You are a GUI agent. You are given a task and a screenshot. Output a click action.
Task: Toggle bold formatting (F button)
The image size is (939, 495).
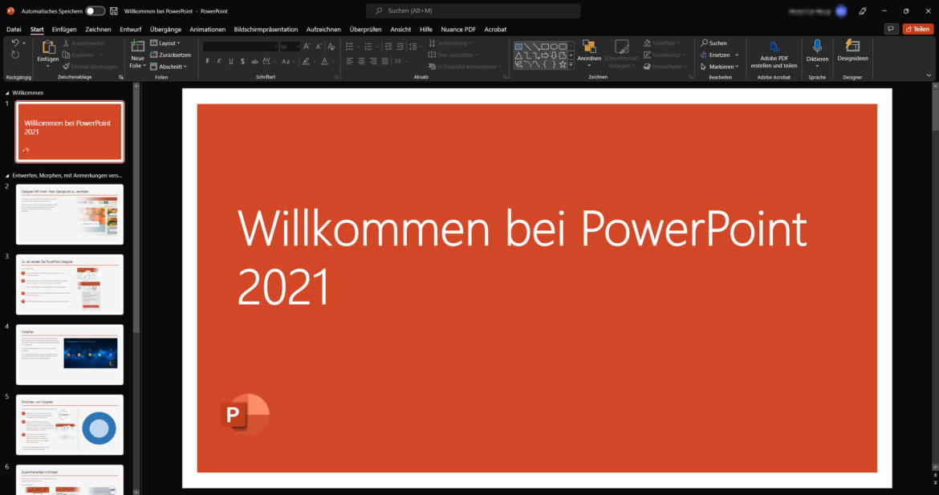point(207,61)
